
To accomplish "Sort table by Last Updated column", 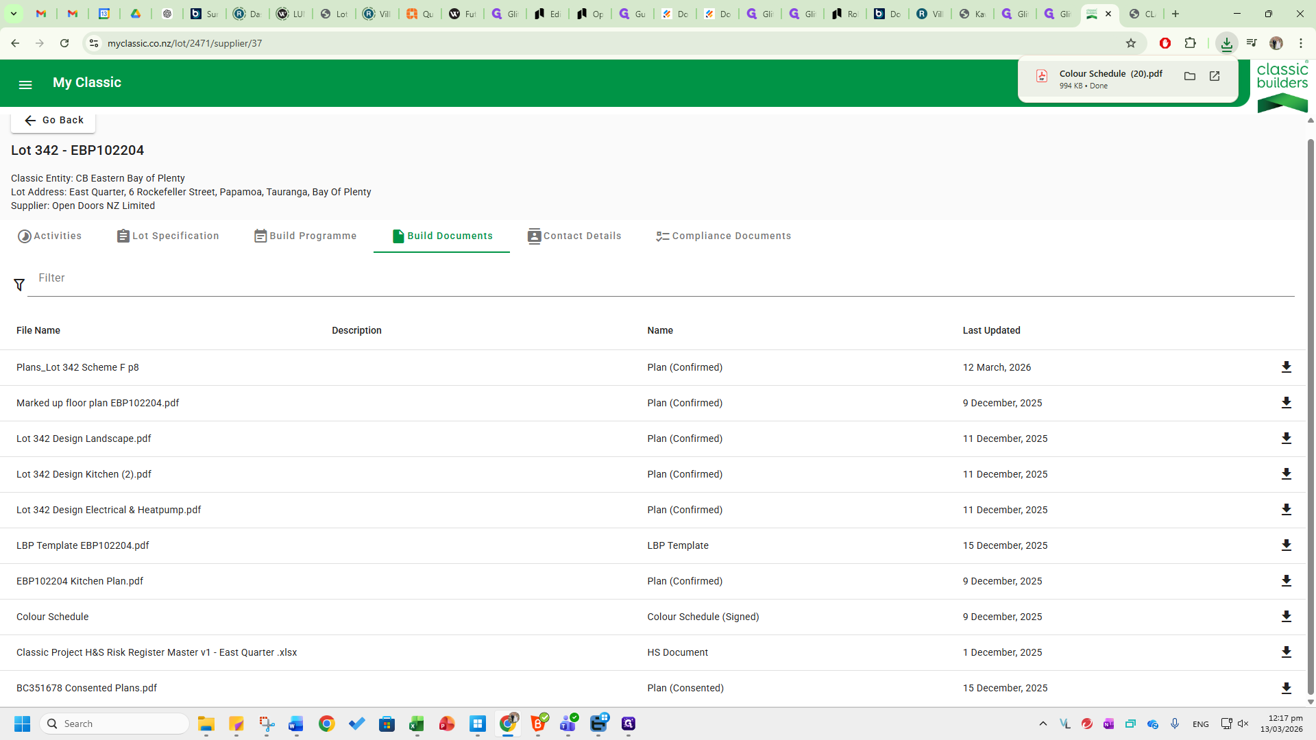I will (991, 330).
